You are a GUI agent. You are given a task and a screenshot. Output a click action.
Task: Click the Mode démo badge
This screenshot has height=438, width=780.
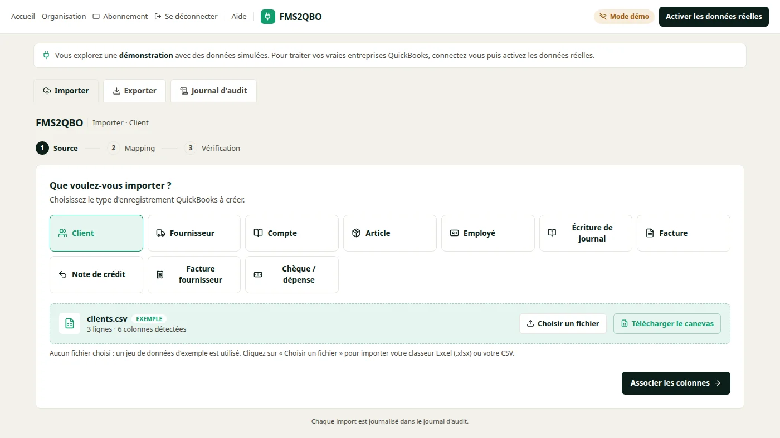click(624, 17)
